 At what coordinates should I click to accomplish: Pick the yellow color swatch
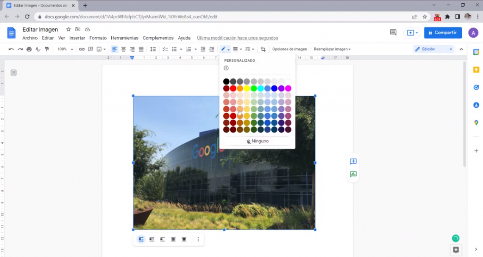point(247,89)
